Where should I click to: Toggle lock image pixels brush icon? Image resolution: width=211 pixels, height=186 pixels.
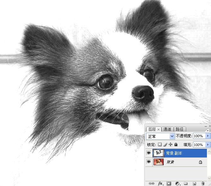coord(165,144)
